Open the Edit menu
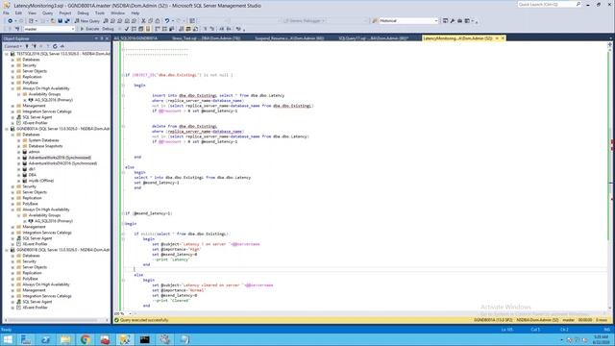Image resolution: width=615 pixels, height=346 pixels. click(18, 12)
